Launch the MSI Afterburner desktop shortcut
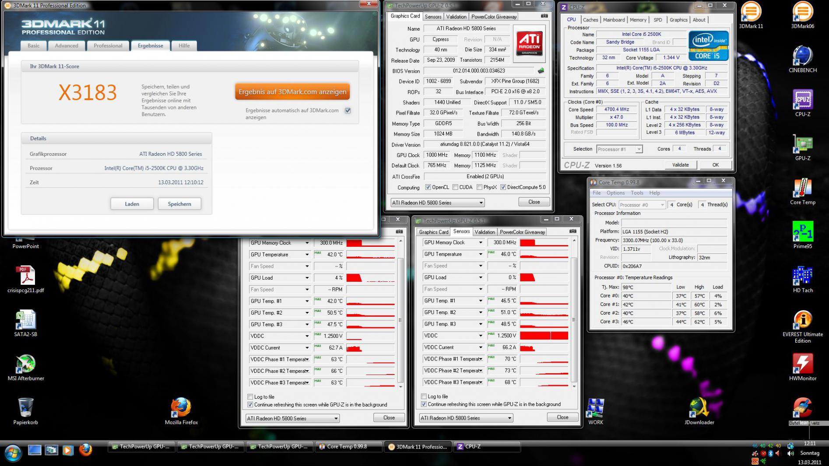This screenshot has height=466, width=829. [x=25, y=368]
